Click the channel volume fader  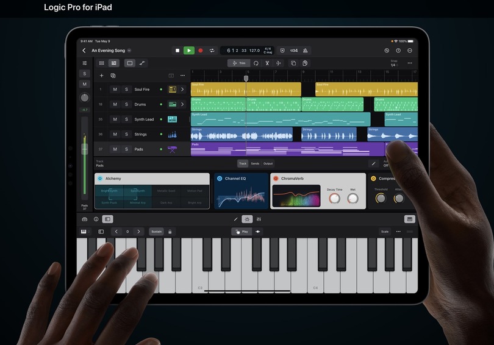point(84,149)
